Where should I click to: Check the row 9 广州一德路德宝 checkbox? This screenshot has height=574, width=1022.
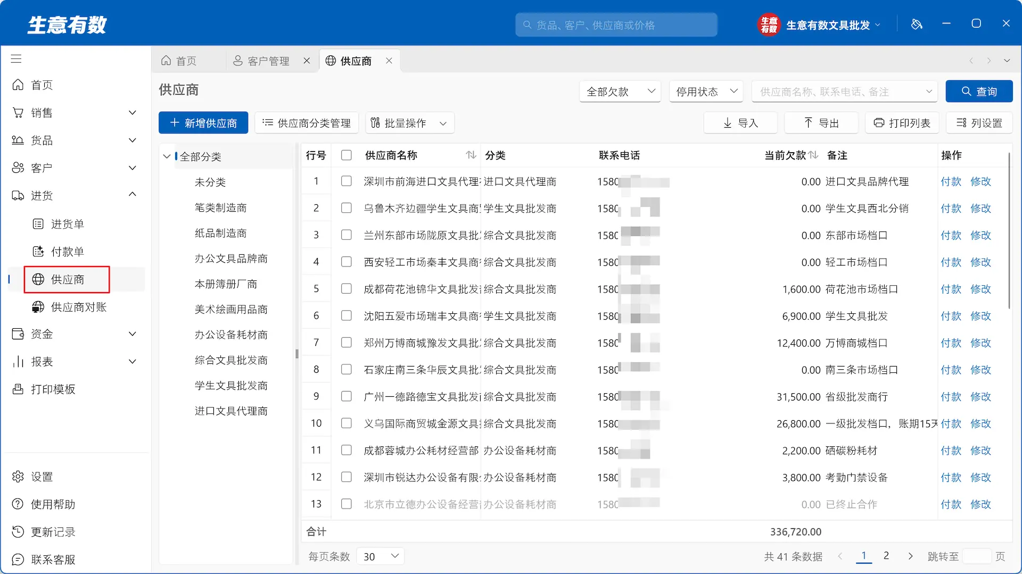347,396
